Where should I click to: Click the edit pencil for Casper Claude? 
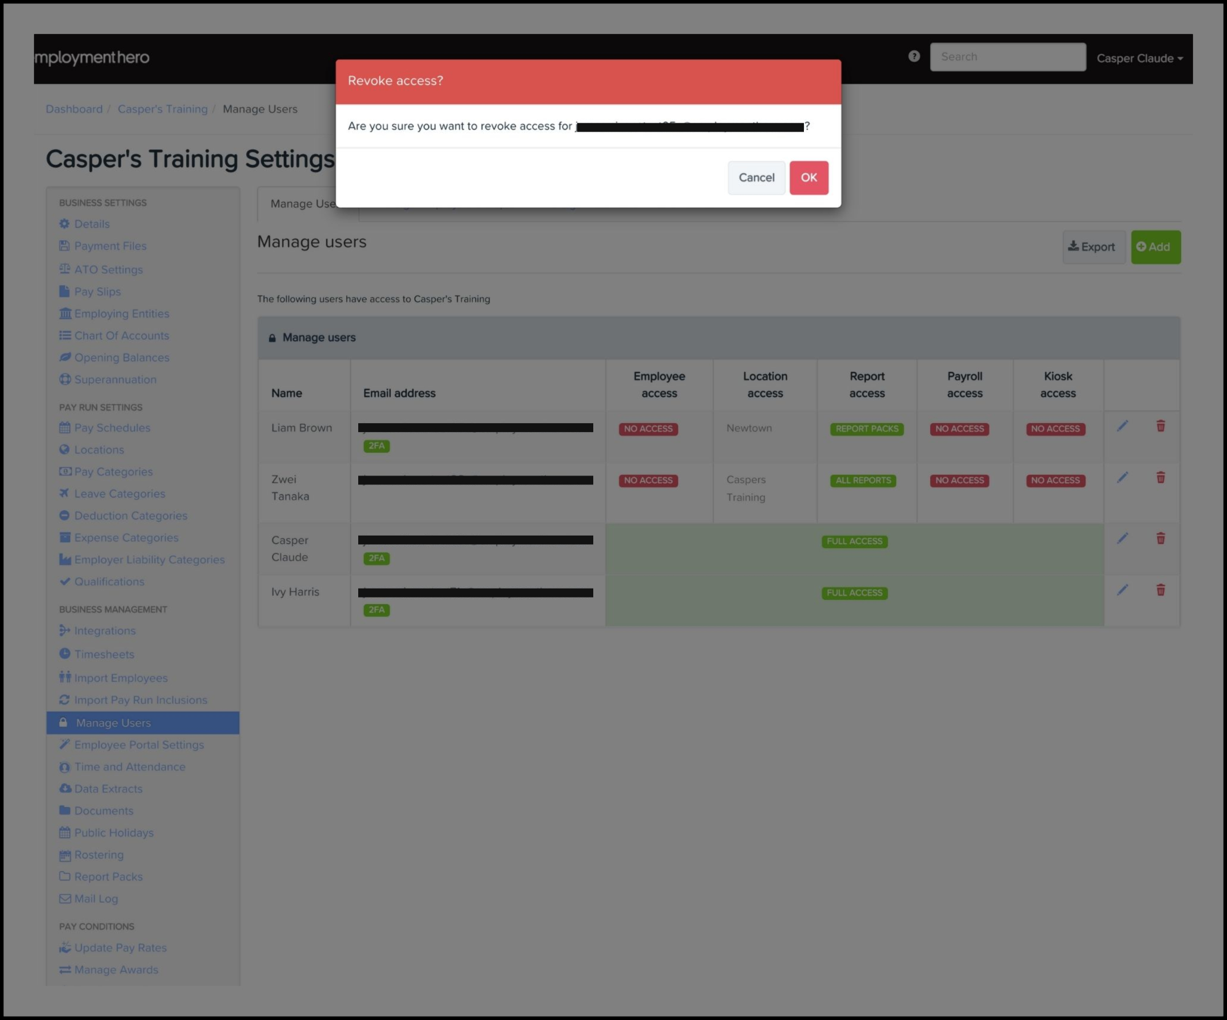(x=1122, y=539)
